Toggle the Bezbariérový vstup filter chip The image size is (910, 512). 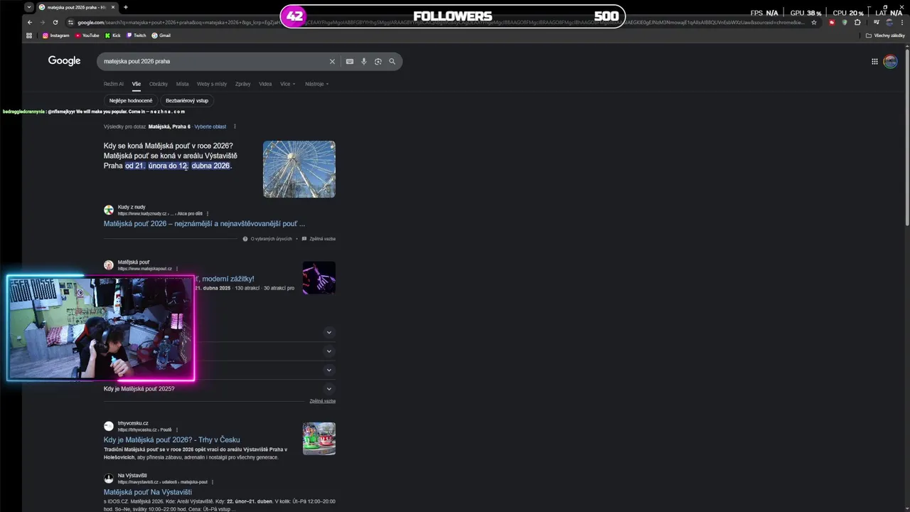[x=187, y=100]
